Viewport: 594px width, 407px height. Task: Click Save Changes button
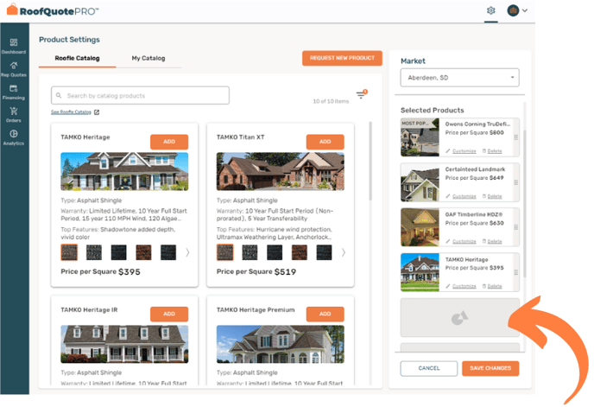[x=490, y=368]
